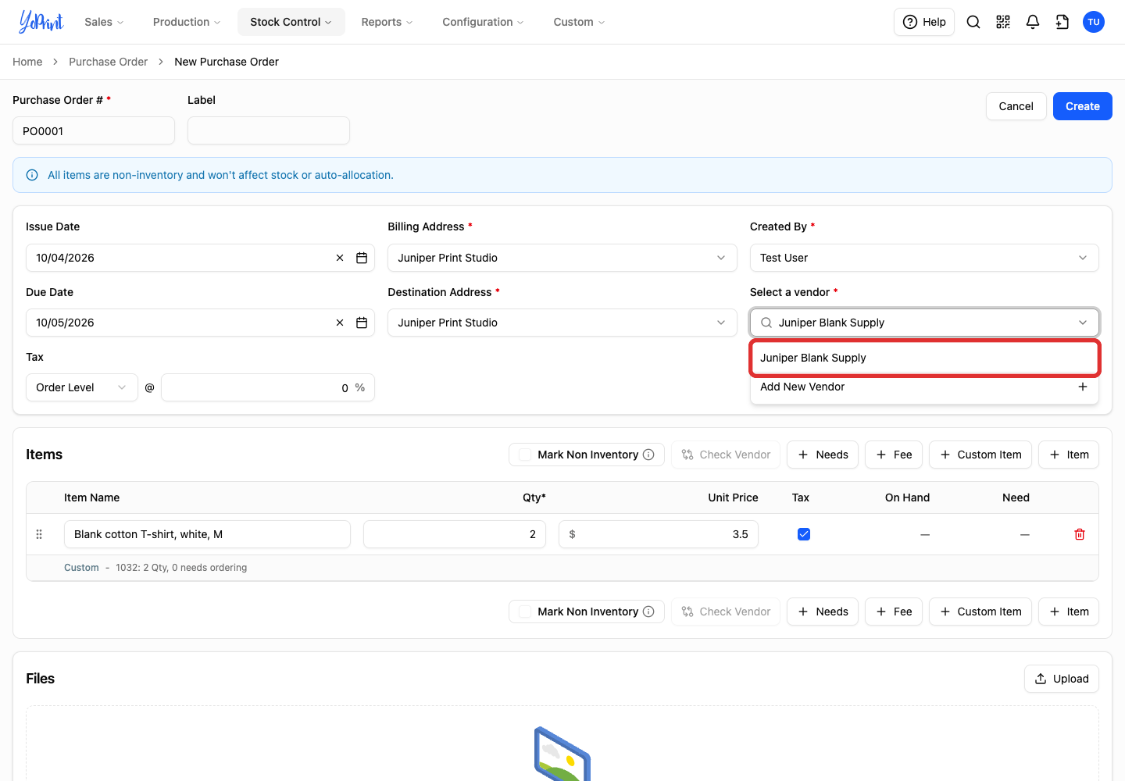Clear the Issue Date value
Viewport: 1125px width, 781px height.
click(x=340, y=258)
